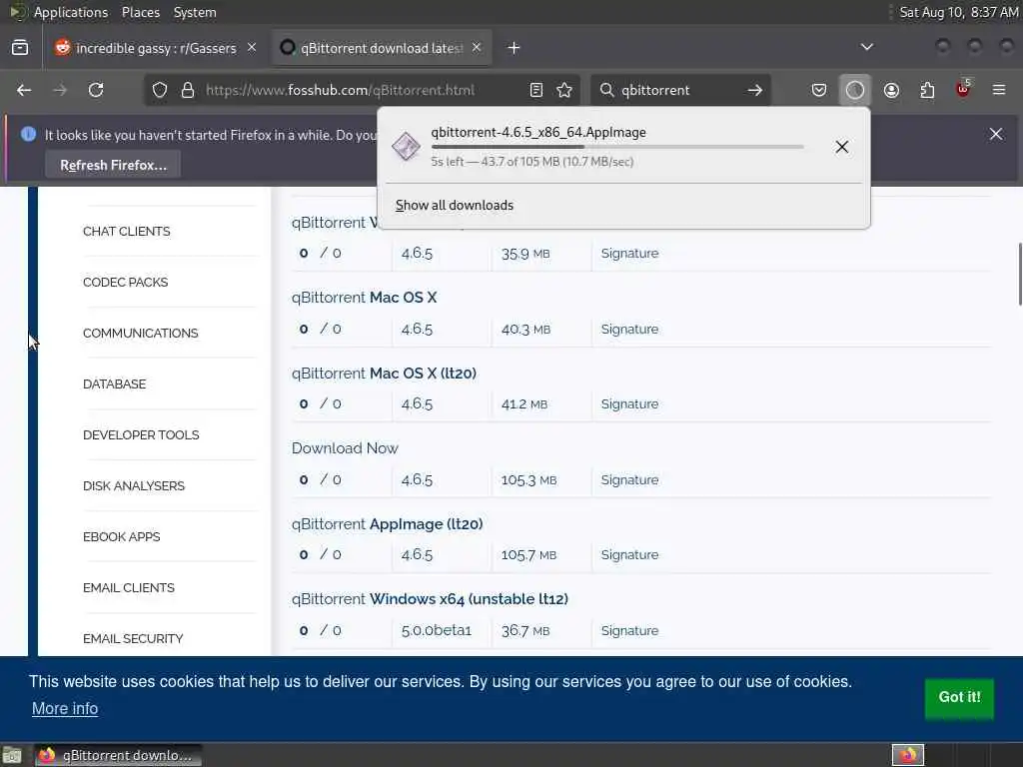Screen dimensions: 1023x767
Task: Open the Pocket save icon
Action: click(819, 90)
